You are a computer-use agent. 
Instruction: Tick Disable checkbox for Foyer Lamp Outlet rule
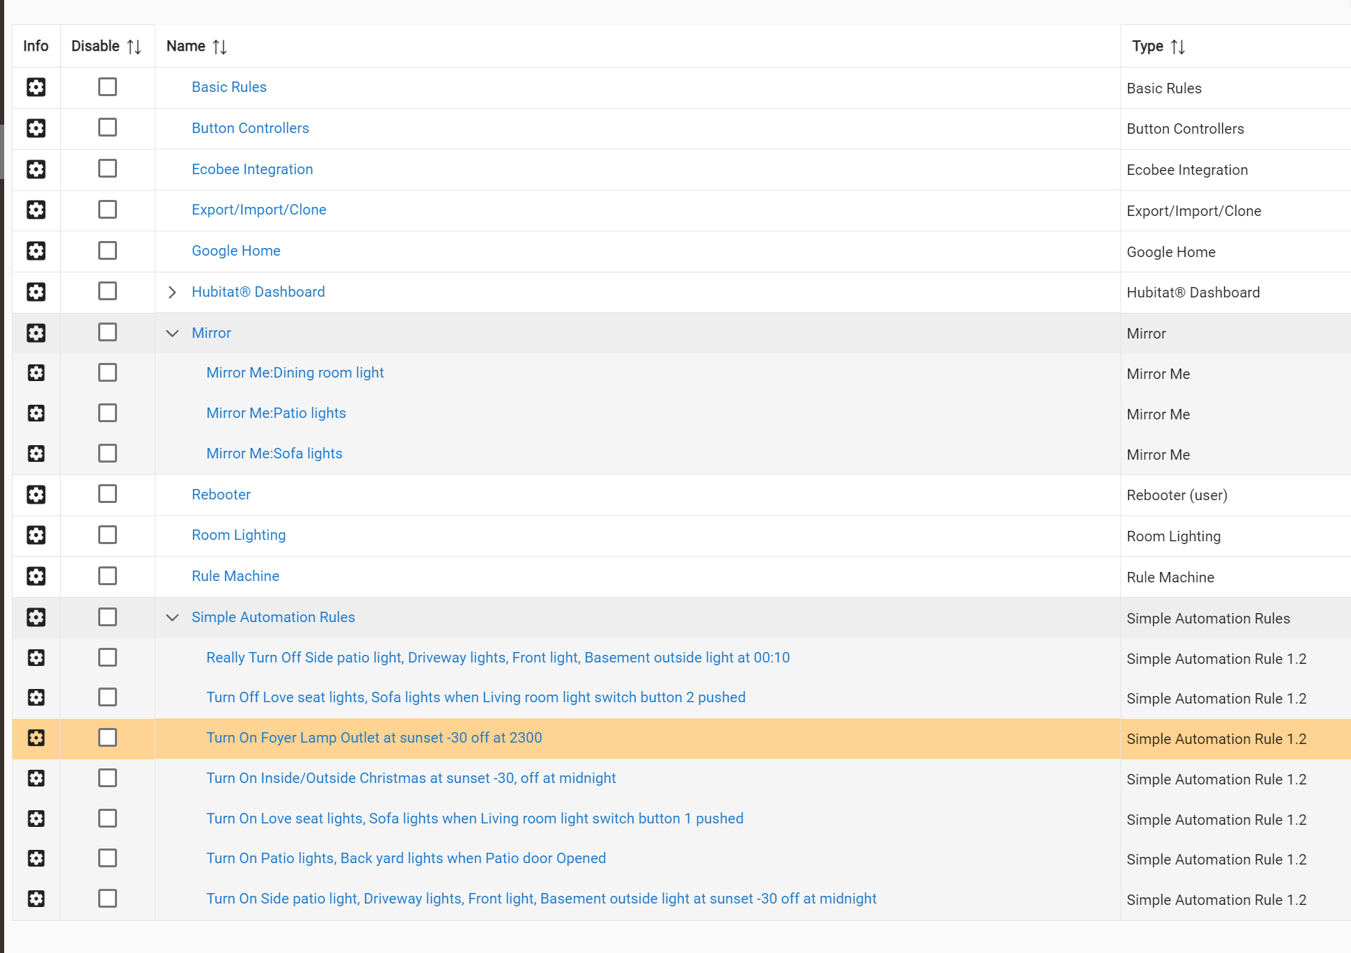pyautogui.click(x=107, y=738)
